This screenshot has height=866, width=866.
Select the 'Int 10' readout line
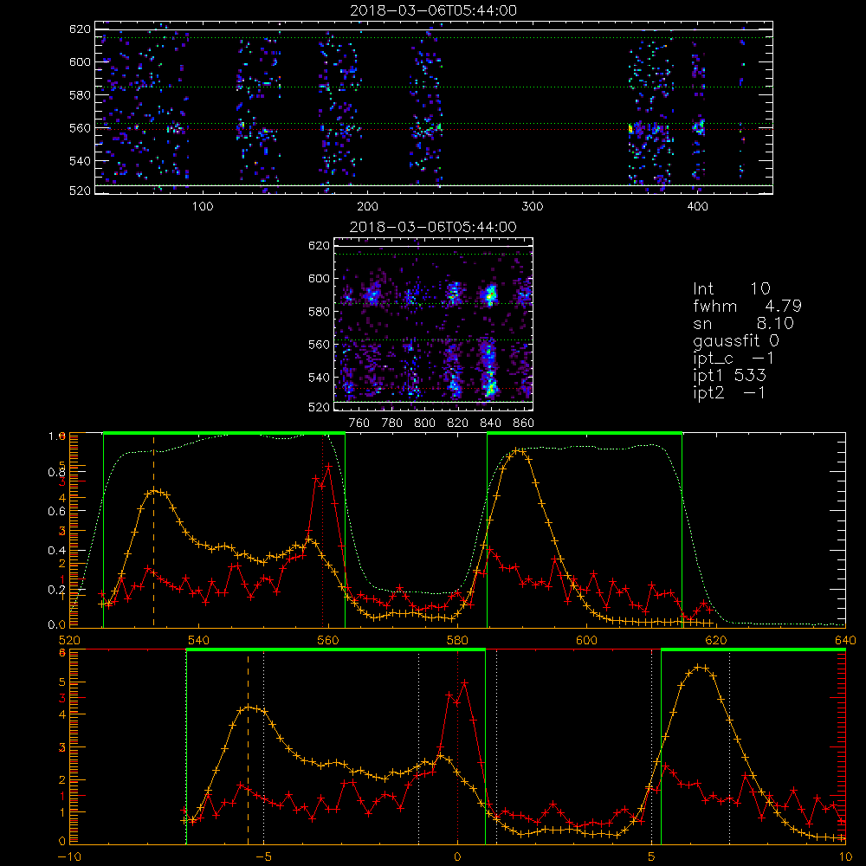coord(732,288)
